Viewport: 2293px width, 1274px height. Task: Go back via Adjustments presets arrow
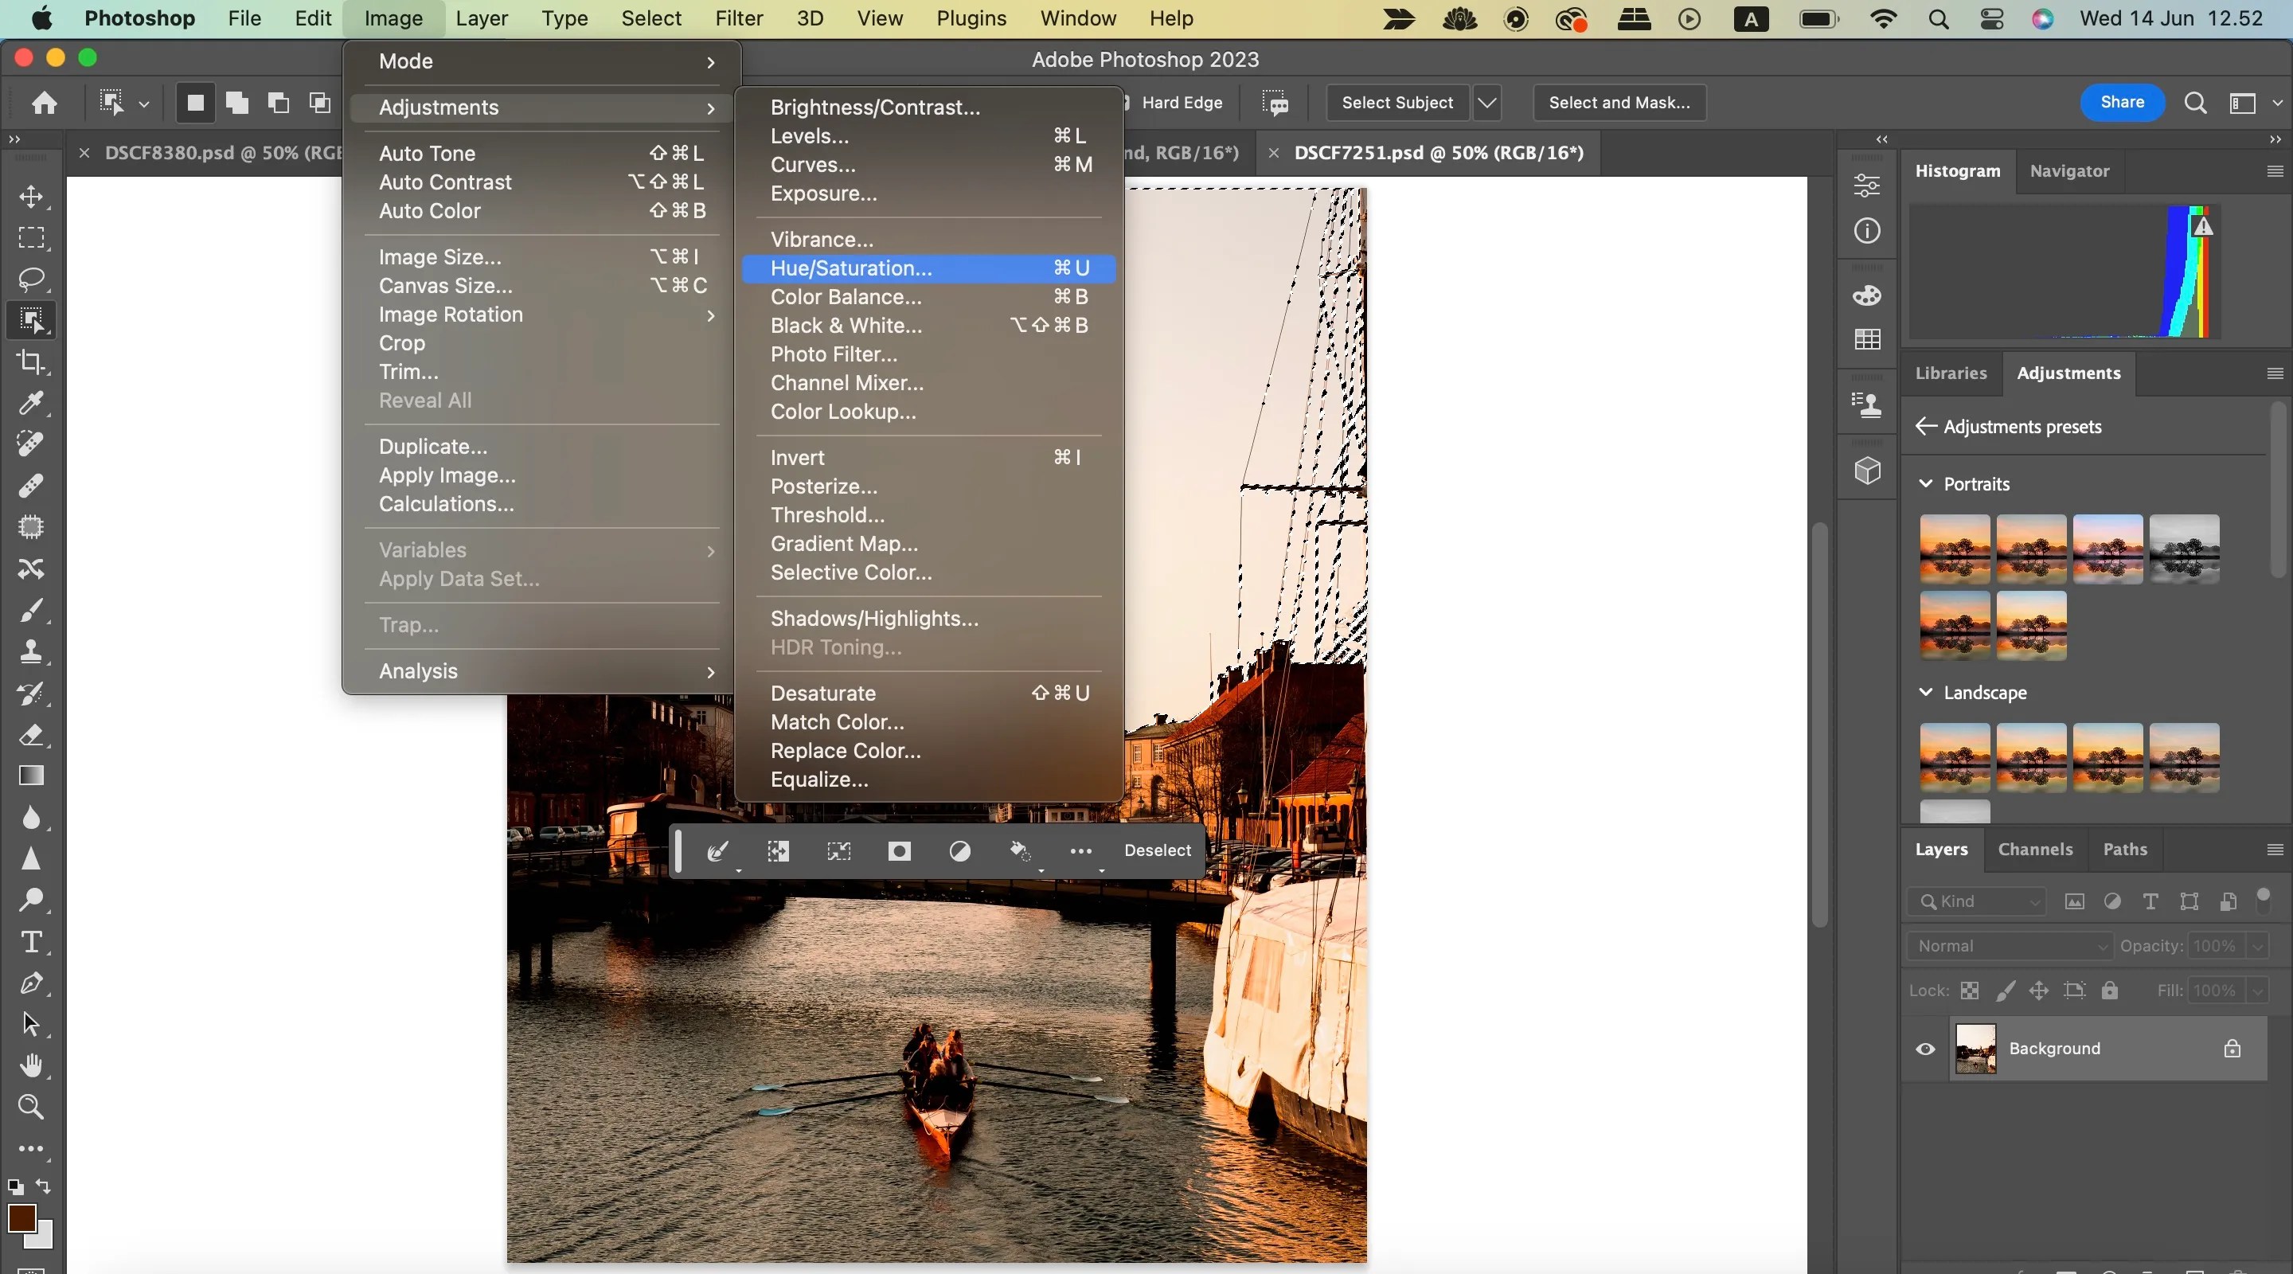point(1925,427)
